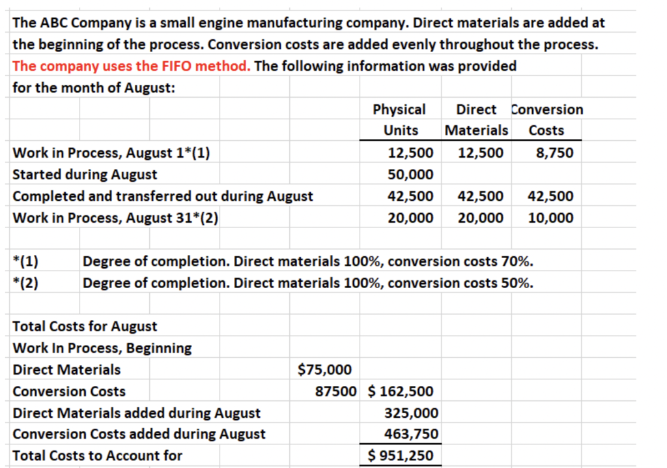This screenshot has height=468, width=667.
Task: Select 'for the month of August:' cell
Action: pos(94,88)
